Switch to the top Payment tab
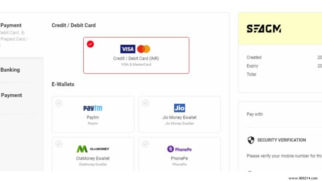Screen dimensions: 322x181 [x=11, y=25]
